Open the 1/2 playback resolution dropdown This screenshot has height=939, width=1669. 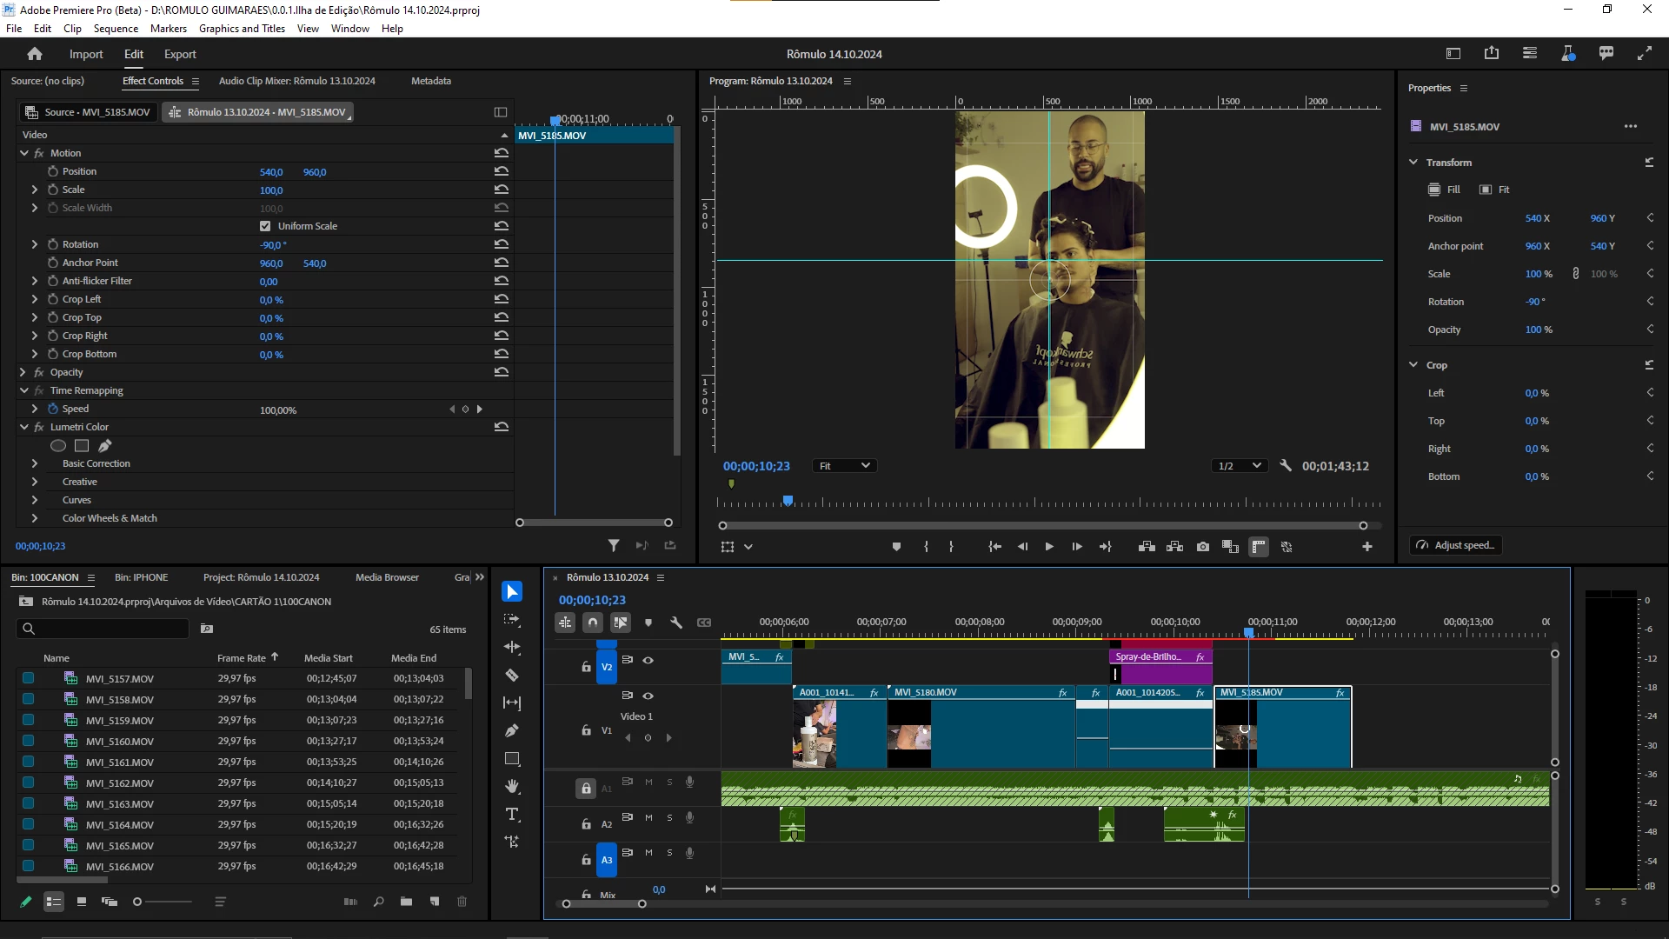click(1239, 466)
